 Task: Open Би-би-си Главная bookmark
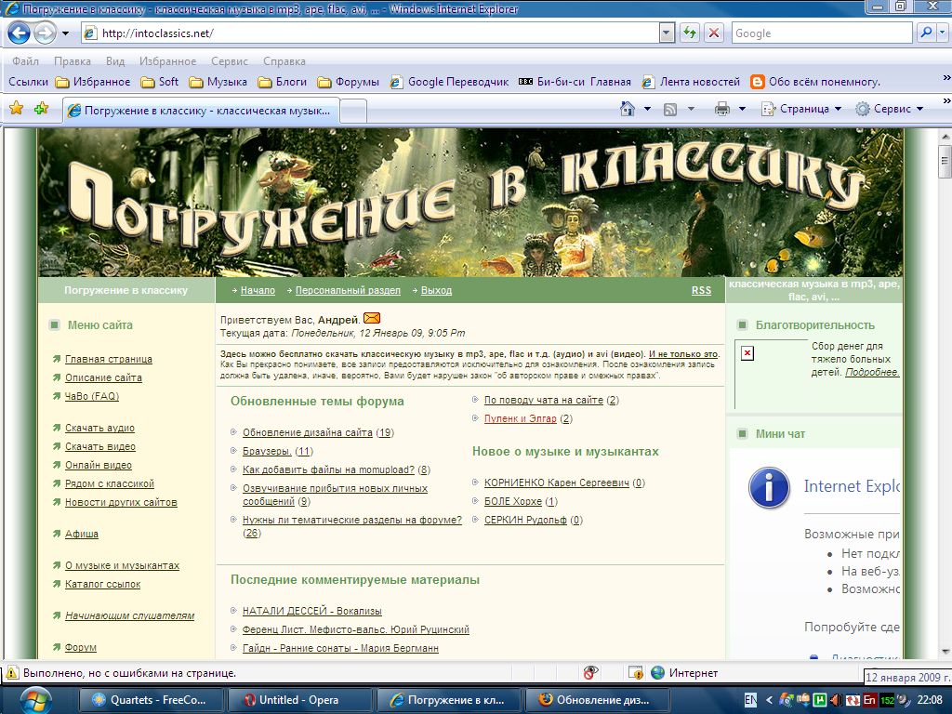[x=575, y=82]
